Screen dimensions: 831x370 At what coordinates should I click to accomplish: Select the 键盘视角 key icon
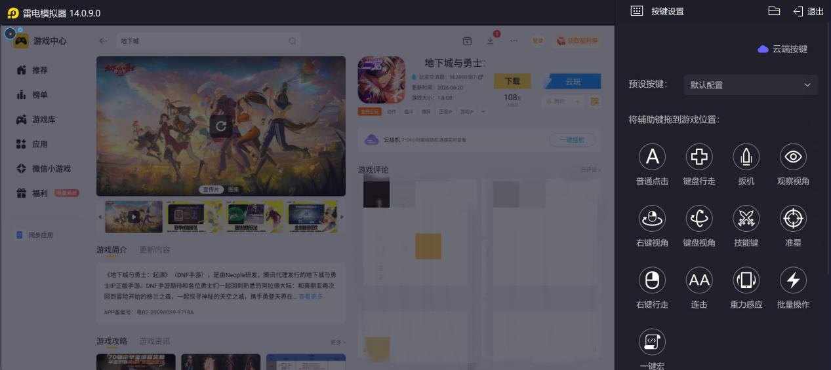pos(699,219)
